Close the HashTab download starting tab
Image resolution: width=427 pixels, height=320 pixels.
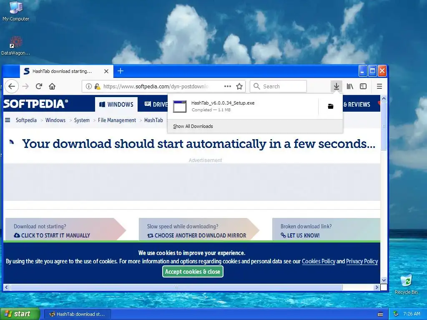(x=106, y=71)
